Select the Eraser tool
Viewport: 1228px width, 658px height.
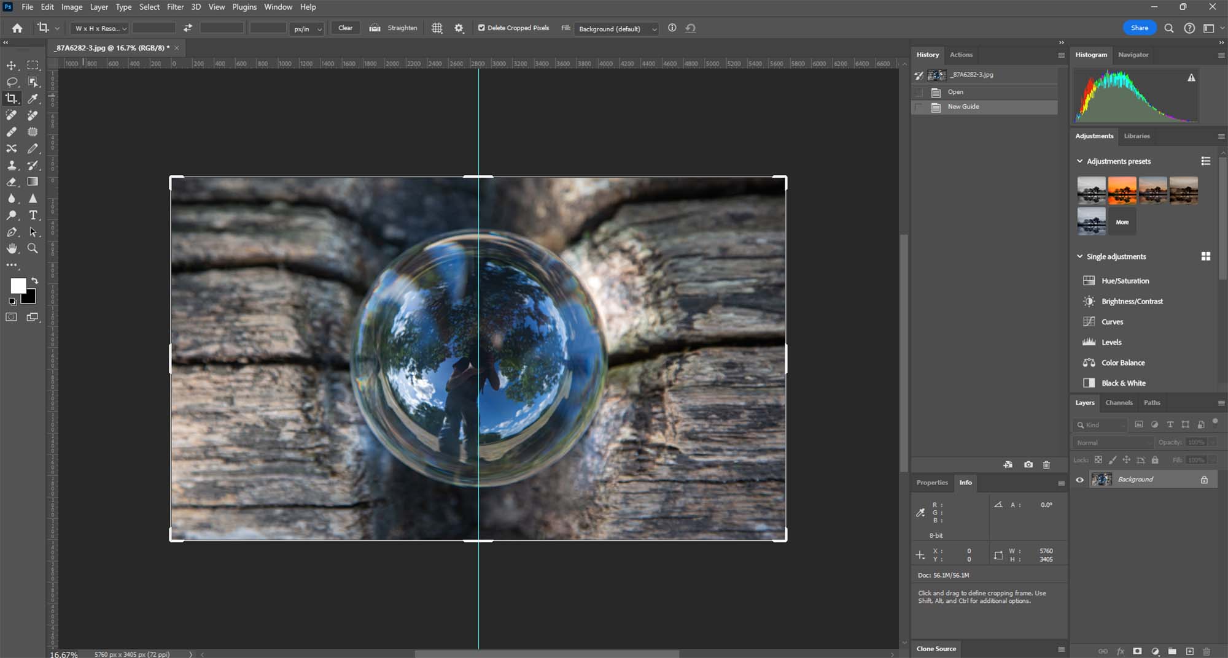12,182
